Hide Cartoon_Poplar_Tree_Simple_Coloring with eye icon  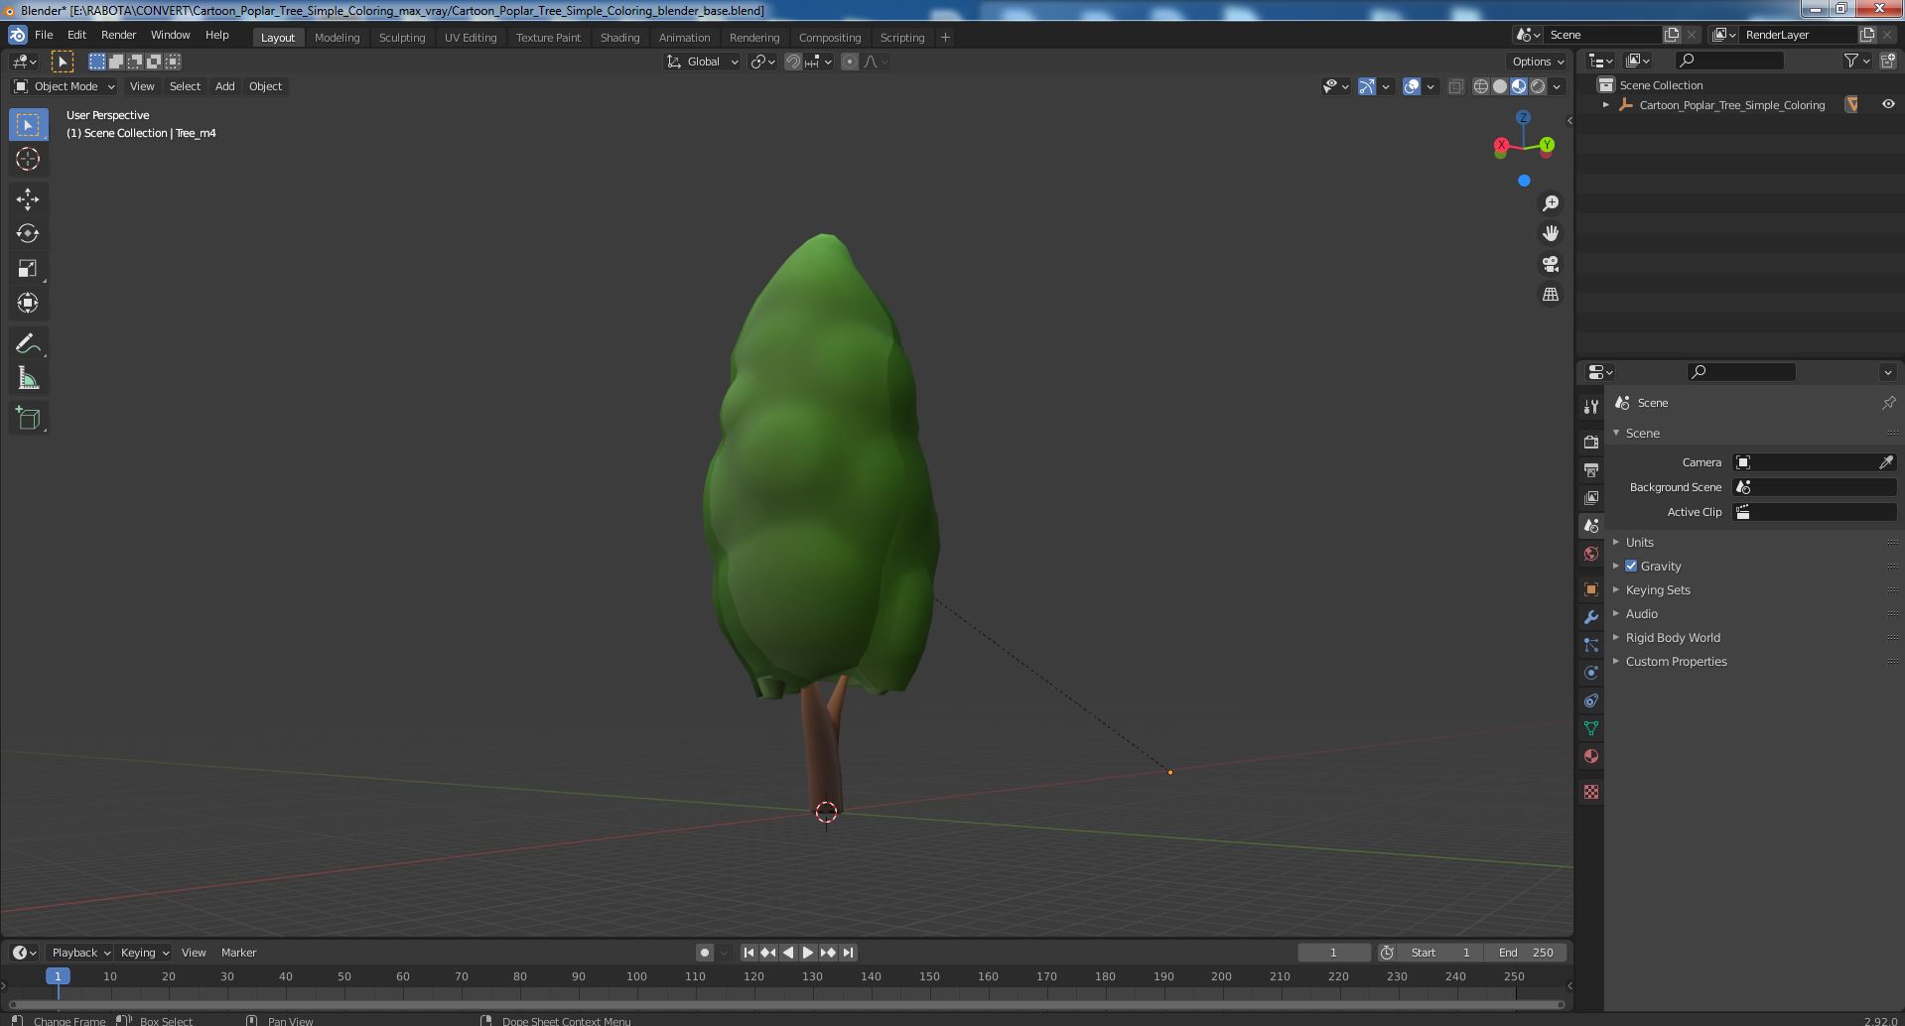[1887, 104]
